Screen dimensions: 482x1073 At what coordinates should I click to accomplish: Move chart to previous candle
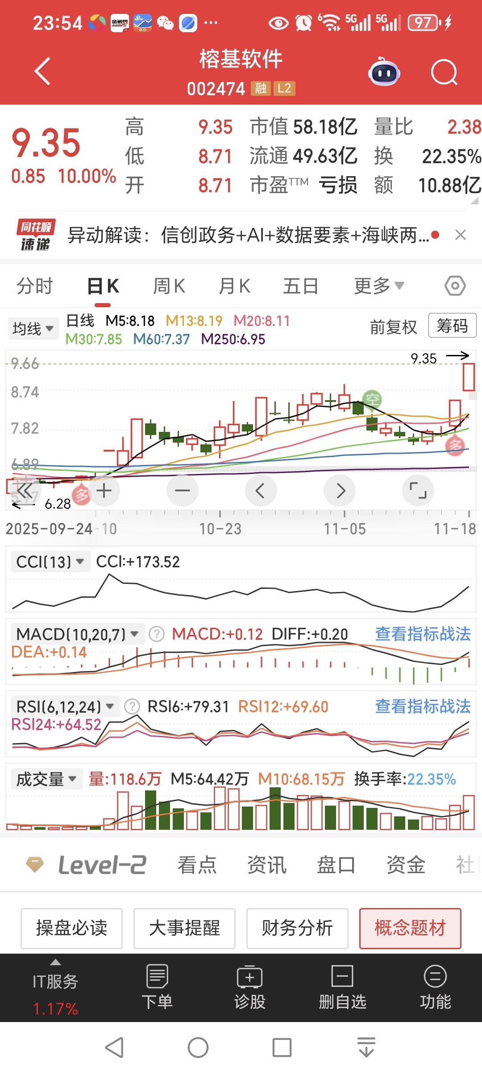pyautogui.click(x=261, y=490)
